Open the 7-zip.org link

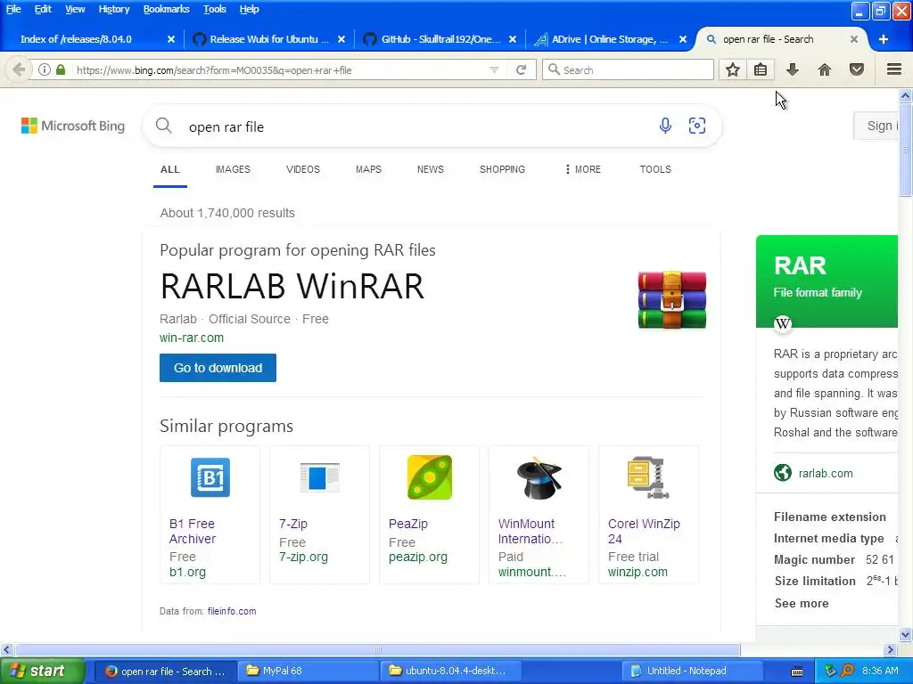pyautogui.click(x=303, y=557)
